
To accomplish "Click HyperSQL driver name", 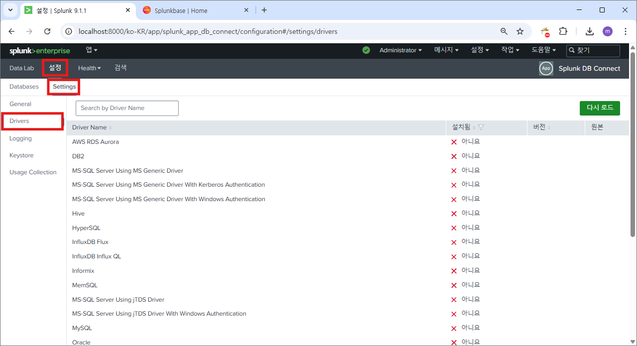I will (x=86, y=228).
